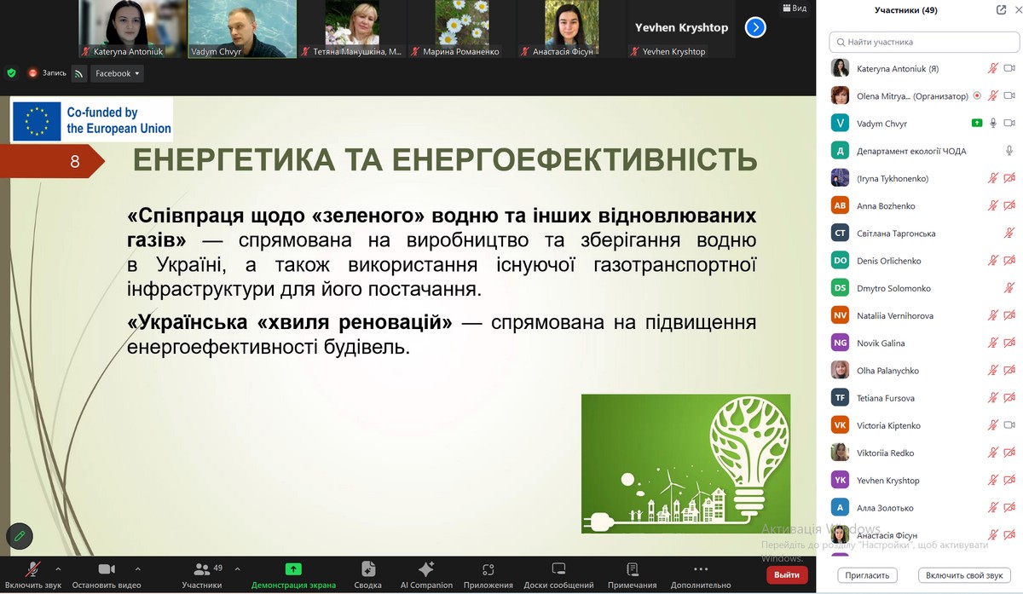The height and width of the screenshot is (594, 1023).
Task: Open Приложения apps panel
Action: [488, 569]
